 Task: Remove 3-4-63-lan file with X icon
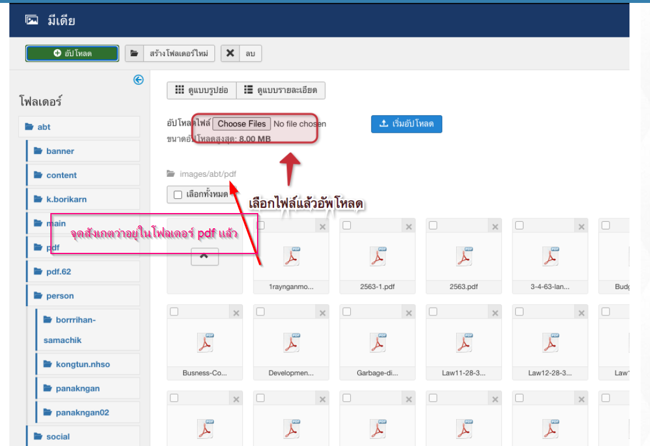pos(581,227)
